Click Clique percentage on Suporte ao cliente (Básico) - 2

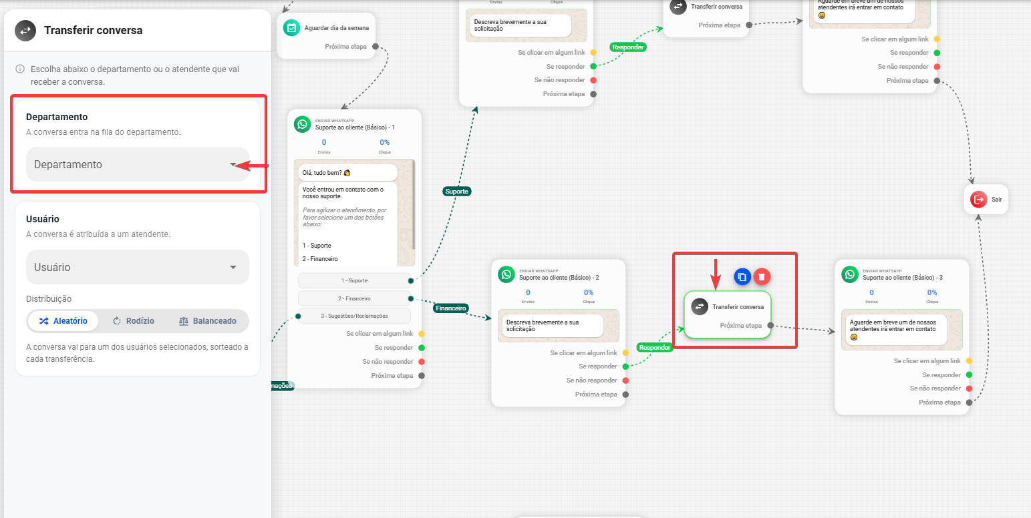click(589, 292)
